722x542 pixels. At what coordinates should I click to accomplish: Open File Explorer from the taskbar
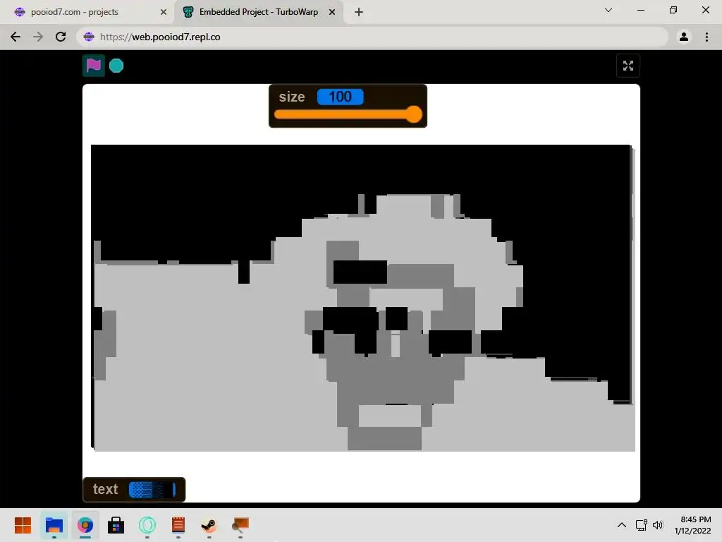click(x=54, y=525)
